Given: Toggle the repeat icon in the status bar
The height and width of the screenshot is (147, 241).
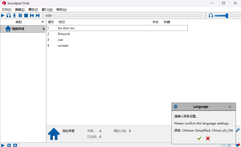Looking at the screenshot, I should pyautogui.click(x=223, y=145).
